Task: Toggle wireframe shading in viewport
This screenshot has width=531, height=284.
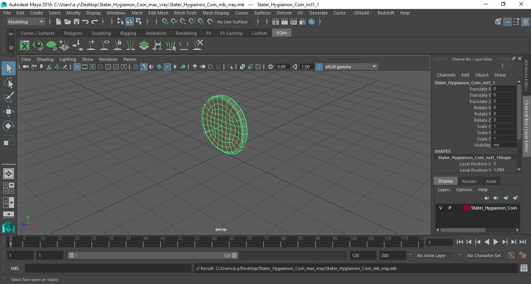Action: [136, 67]
